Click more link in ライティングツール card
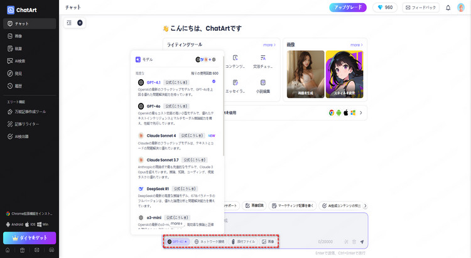Image resolution: width=471 pixels, height=258 pixels. [x=269, y=45]
